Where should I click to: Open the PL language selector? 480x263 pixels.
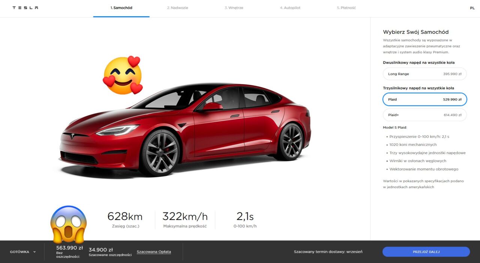point(472,8)
